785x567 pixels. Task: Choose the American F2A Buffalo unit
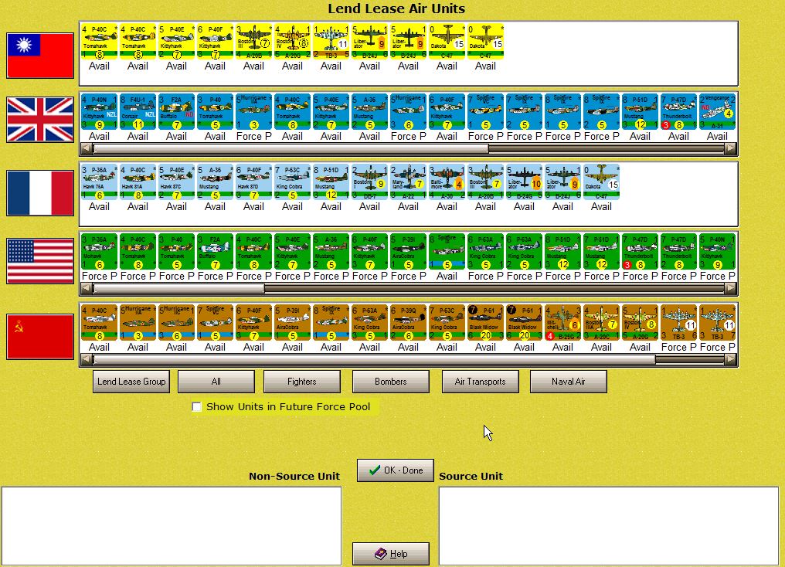pyautogui.click(x=215, y=252)
